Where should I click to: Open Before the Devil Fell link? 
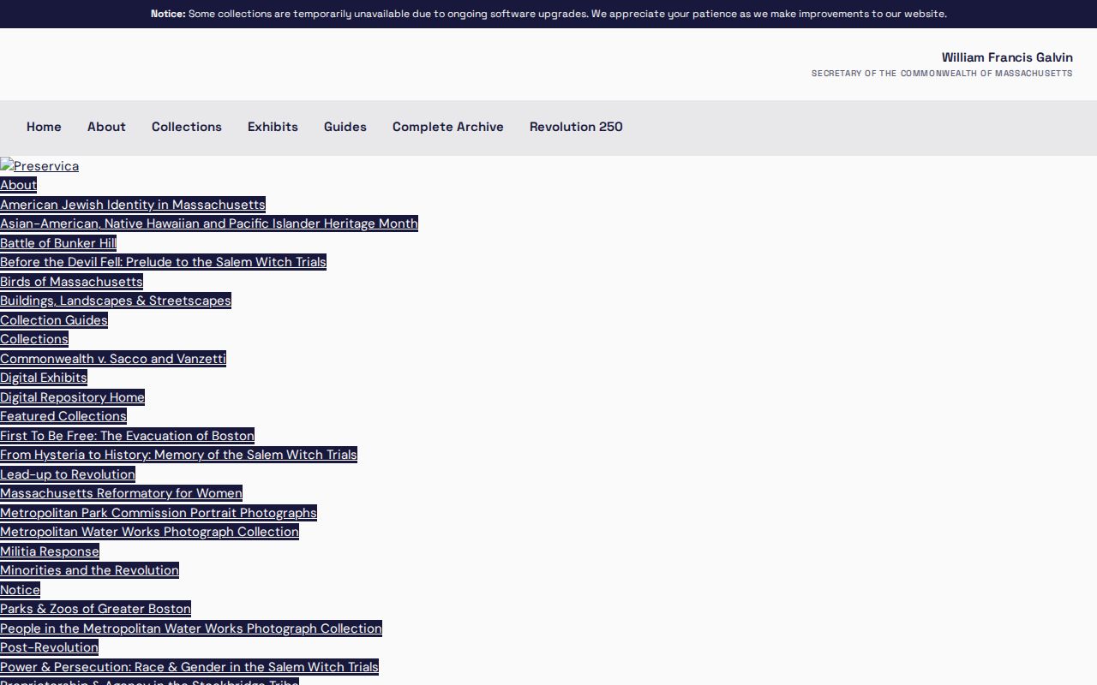pyautogui.click(x=163, y=262)
